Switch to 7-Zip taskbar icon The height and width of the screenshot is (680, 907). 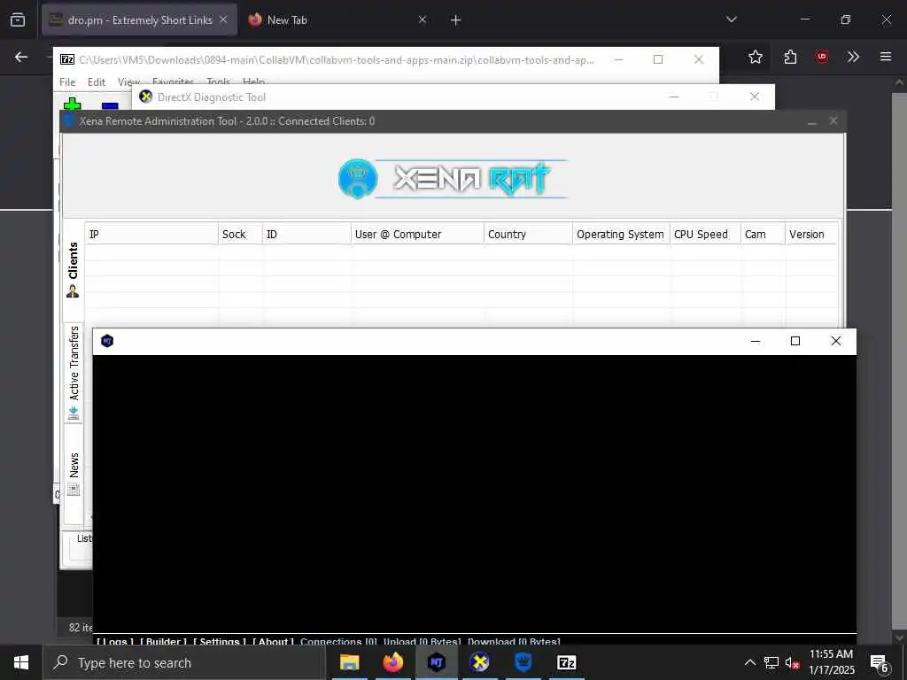566,662
